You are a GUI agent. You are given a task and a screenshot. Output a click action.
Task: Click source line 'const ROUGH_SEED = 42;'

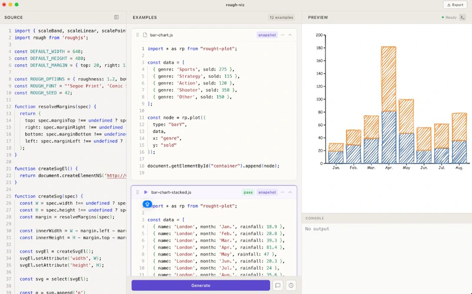click(x=43, y=93)
